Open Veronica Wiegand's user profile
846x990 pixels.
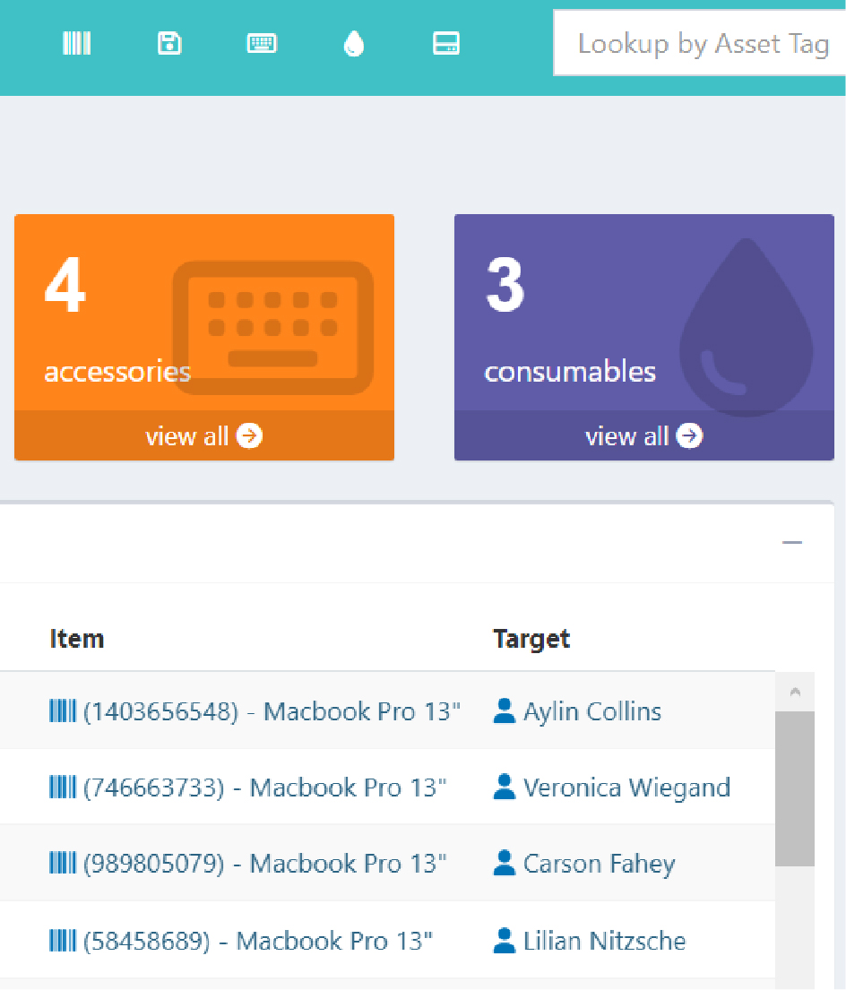(626, 787)
